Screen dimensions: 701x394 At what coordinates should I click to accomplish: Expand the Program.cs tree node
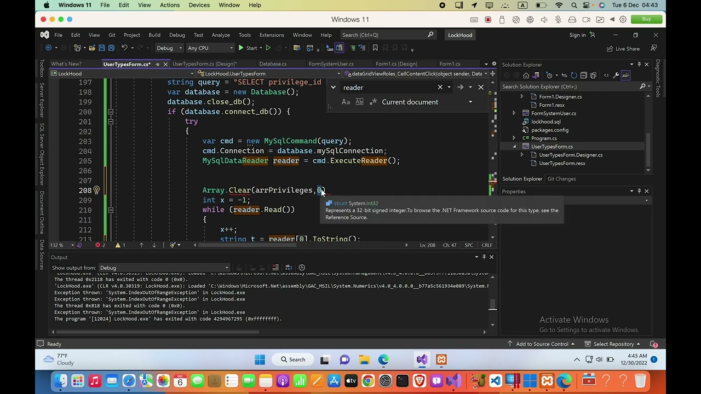(514, 138)
